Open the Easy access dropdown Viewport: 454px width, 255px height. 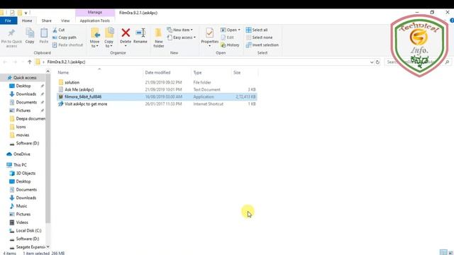click(182, 38)
